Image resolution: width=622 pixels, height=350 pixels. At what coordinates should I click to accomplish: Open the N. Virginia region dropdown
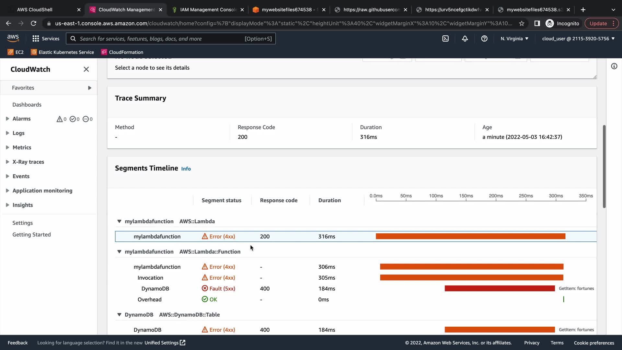tap(514, 39)
